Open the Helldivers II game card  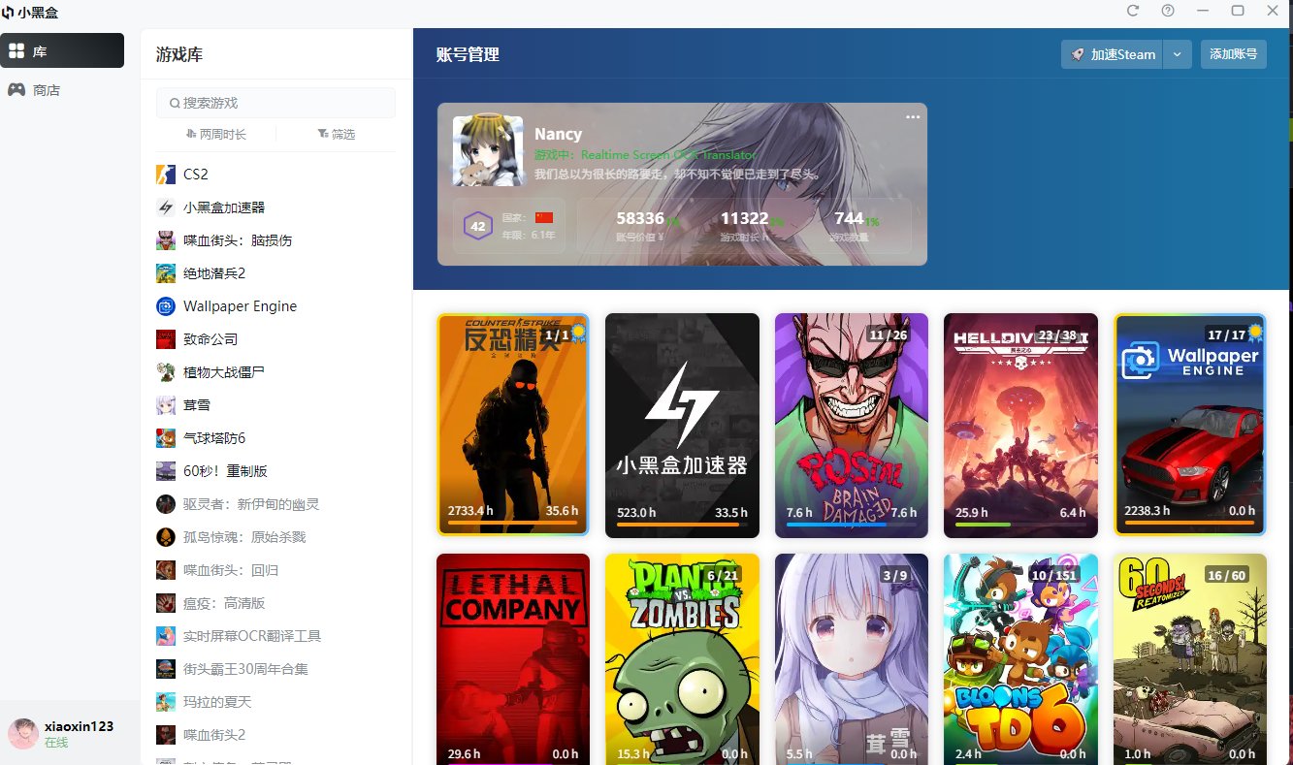[x=1020, y=425]
